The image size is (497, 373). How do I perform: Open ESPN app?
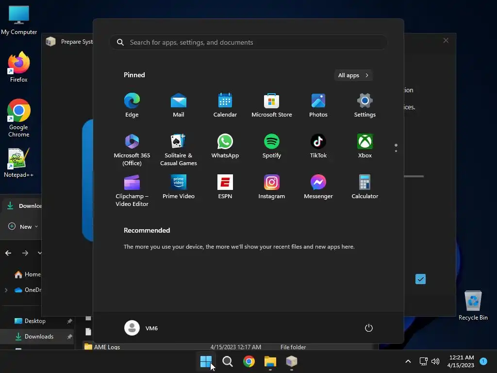click(x=225, y=187)
